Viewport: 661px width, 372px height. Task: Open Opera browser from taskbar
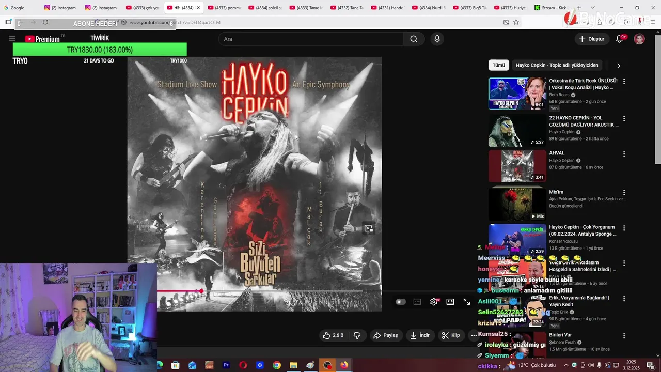pyautogui.click(x=243, y=365)
